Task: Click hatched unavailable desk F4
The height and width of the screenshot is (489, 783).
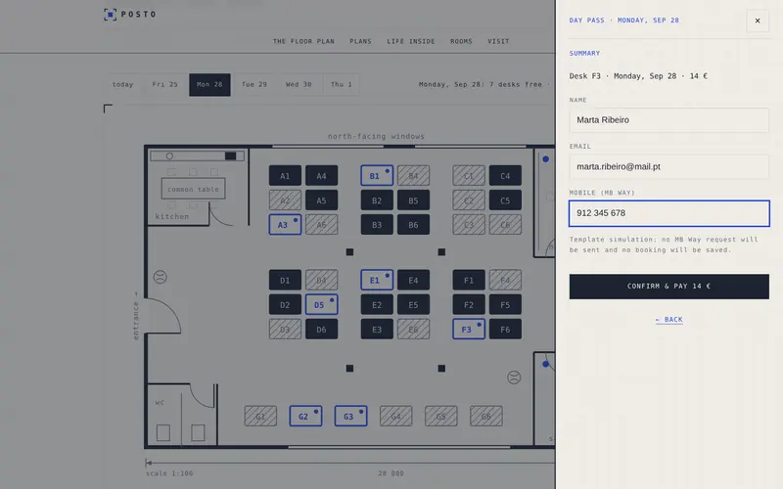Action: coord(505,280)
